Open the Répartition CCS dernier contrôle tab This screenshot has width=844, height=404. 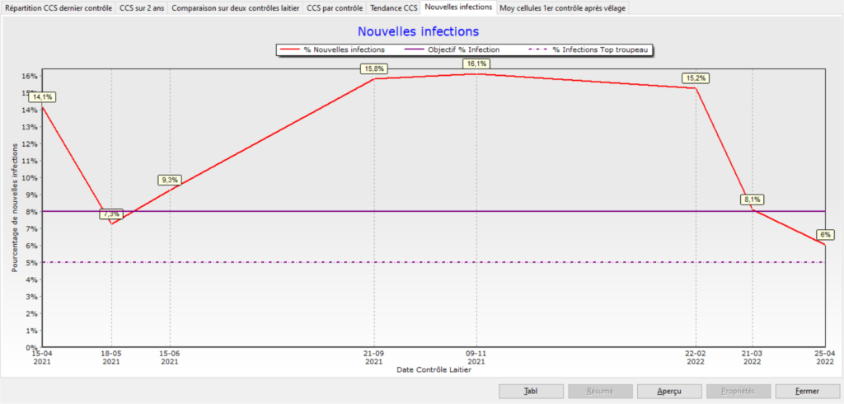59,7
